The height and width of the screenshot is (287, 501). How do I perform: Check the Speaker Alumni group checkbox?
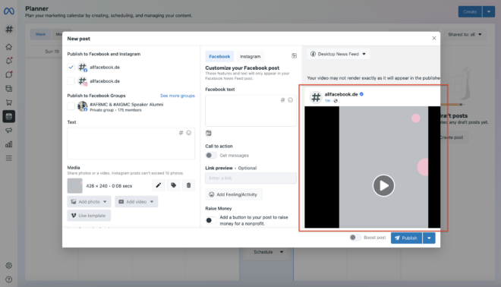[x=71, y=106]
